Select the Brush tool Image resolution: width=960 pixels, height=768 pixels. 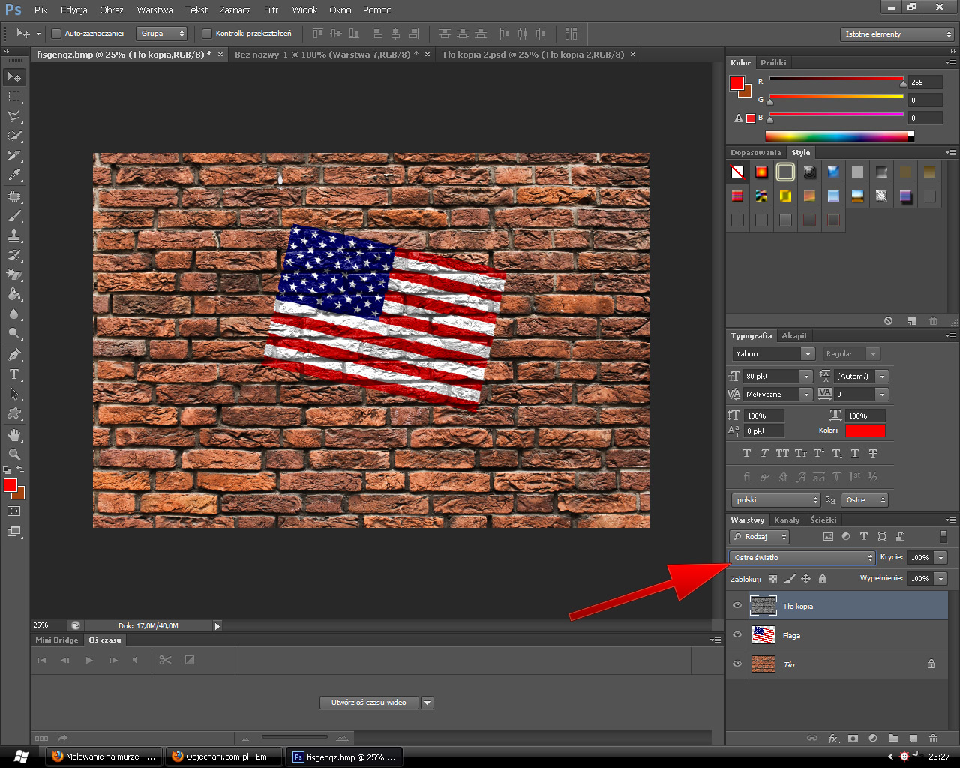[x=14, y=216]
